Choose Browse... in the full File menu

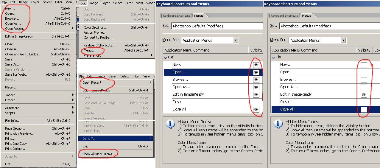tap(38, 18)
